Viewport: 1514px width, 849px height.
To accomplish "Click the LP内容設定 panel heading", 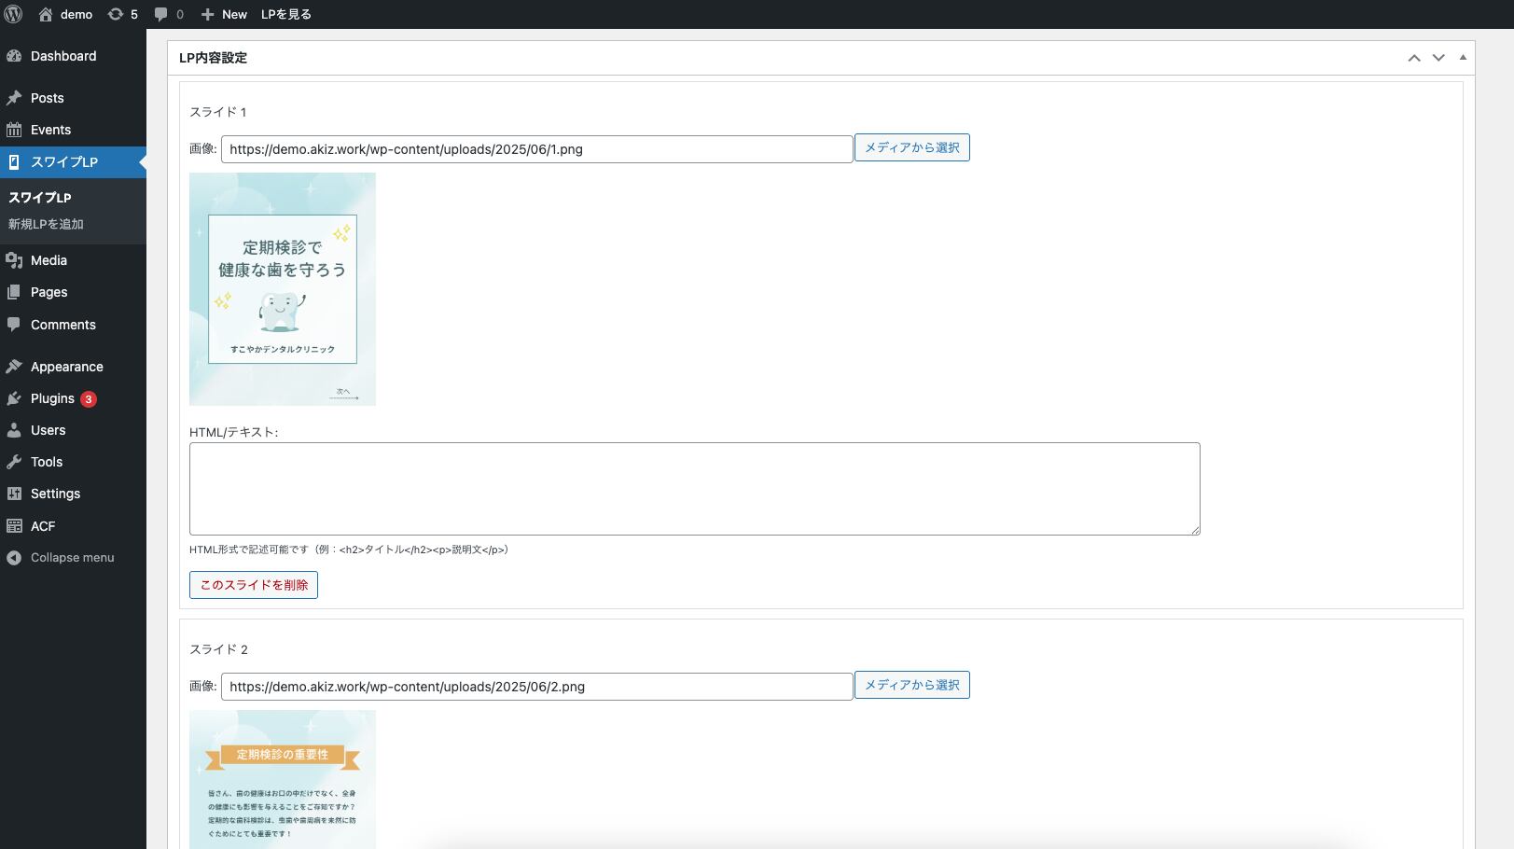I will [x=213, y=58].
